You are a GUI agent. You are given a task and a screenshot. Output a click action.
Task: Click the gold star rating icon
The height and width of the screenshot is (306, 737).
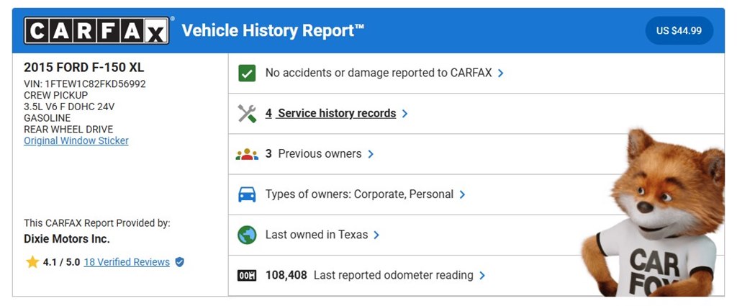(32, 262)
